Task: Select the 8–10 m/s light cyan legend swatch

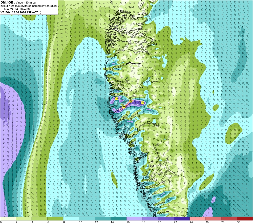Action: click(x=71, y=218)
